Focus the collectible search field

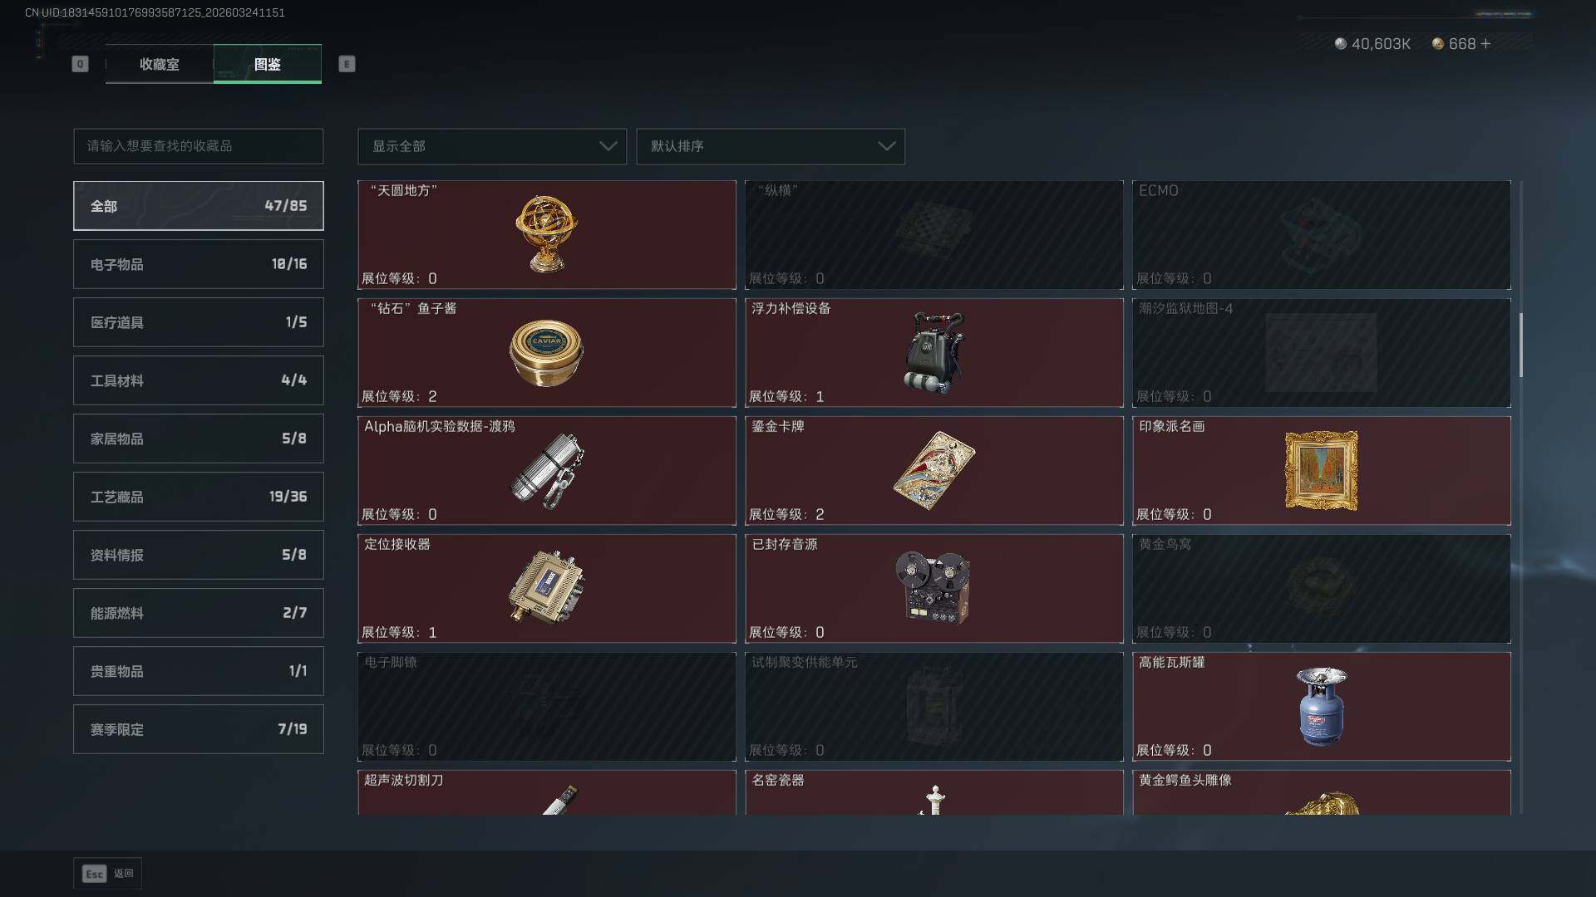click(199, 146)
